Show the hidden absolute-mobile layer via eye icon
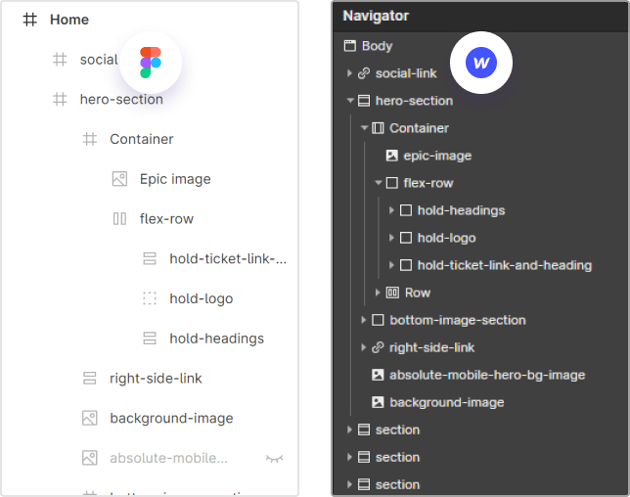The width and height of the screenshot is (630, 497). pos(275,458)
